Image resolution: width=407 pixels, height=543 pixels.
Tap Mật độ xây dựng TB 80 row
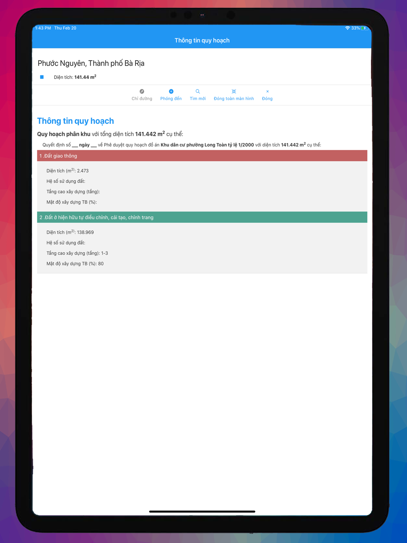pos(75,264)
